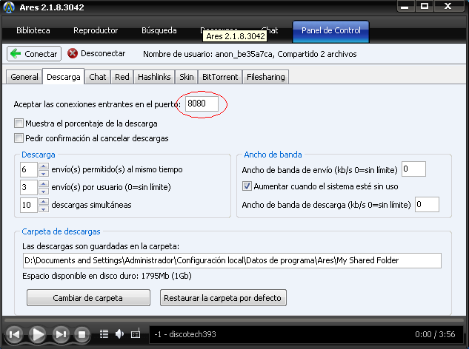Click the radio icon in player bar
Viewport: 469px width, 349px height.
136,333
